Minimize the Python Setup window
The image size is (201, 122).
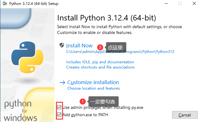166,3
